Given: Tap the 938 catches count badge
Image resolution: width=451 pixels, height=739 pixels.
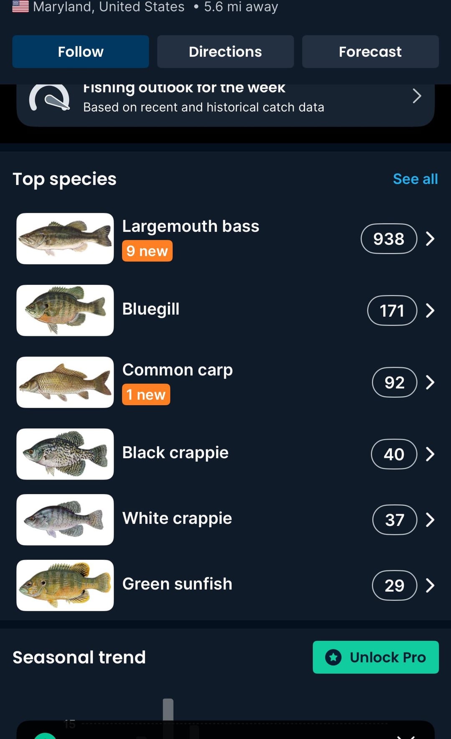Looking at the screenshot, I should (389, 239).
